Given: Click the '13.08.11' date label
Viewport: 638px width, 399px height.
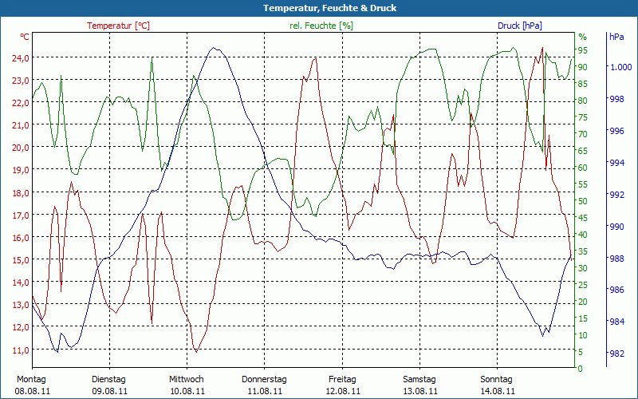Looking at the screenshot, I should [x=420, y=392].
